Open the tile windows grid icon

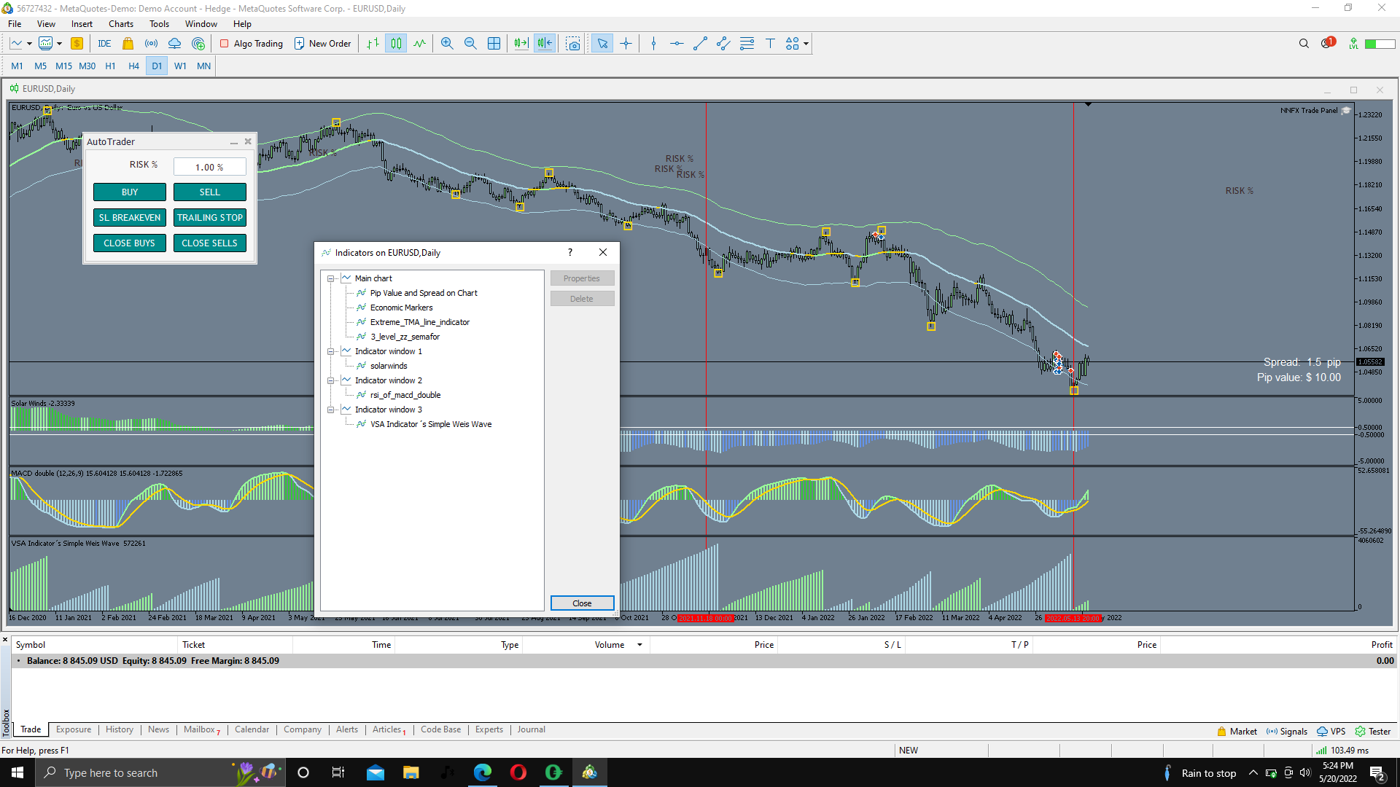tap(494, 44)
